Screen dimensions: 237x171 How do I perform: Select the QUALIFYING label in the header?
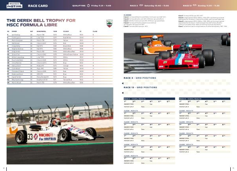pyautogui.click(x=79, y=6)
